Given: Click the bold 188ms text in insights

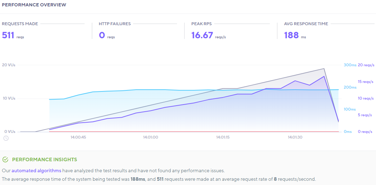Looking at the screenshot, I should (138, 179).
